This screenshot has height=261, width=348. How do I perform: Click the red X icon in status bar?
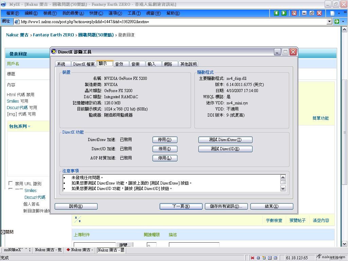(x=253, y=258)
